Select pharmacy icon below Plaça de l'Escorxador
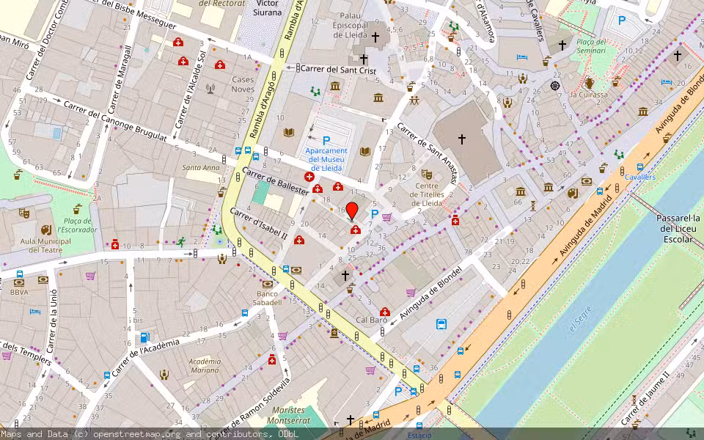704x440 pixels. click(x=115, y=243)
